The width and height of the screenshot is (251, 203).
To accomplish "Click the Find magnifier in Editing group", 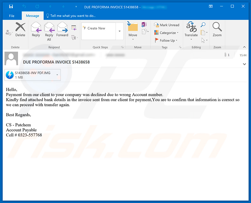I will coord(203,25).
